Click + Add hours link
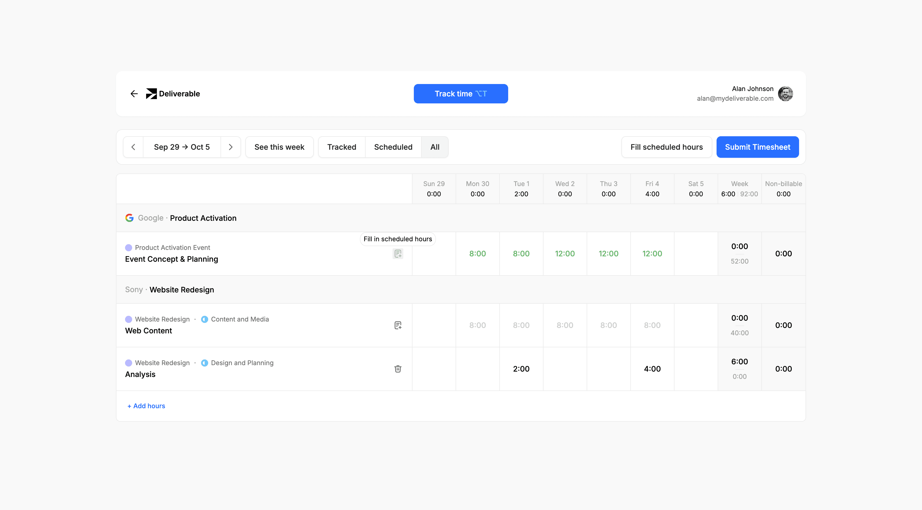922x510 pixels. pos(146,406)
